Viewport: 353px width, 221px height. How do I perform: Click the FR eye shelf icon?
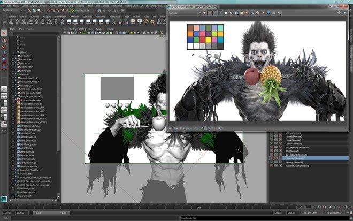coord(140,21)
